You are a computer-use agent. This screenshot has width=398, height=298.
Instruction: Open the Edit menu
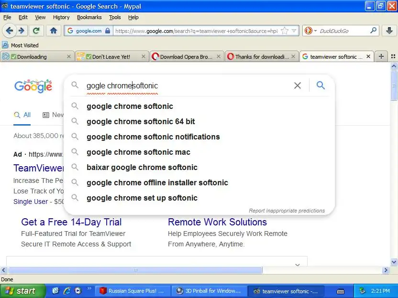click(x=23, y=17)
